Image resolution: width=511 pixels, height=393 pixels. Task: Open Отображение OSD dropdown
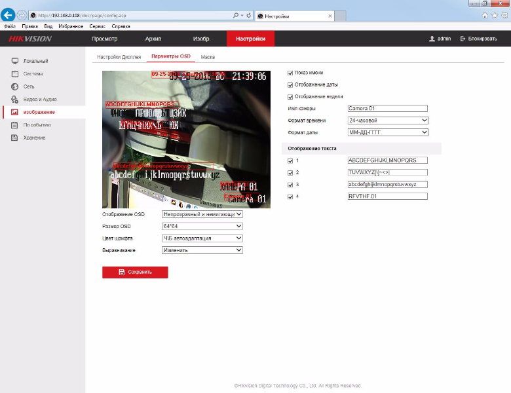click(x=202, y=214)
